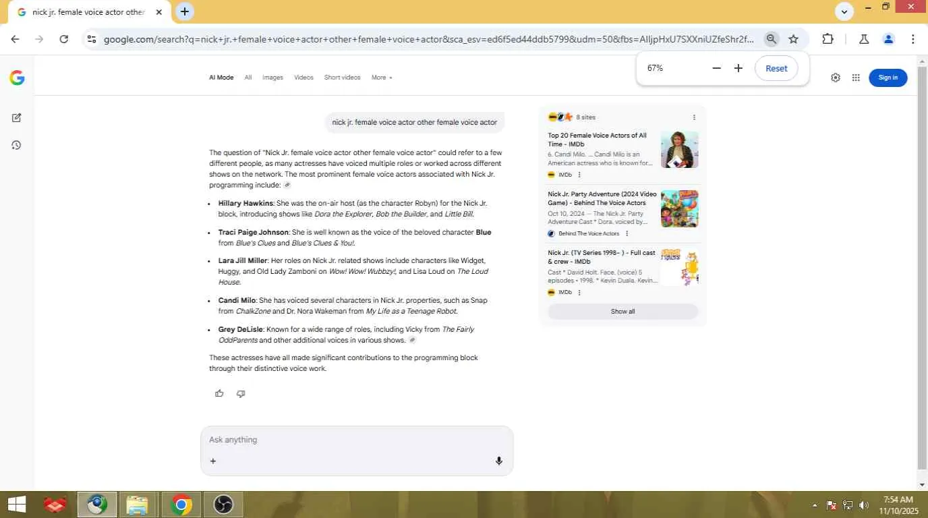Give the AI answer a thumbs down
928x518 pixels.
241,393
